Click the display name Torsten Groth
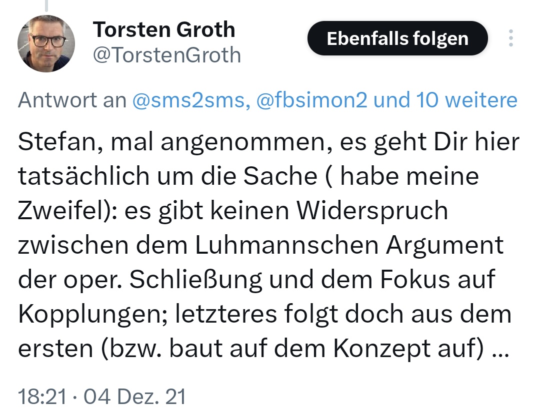 coord(164,30)
